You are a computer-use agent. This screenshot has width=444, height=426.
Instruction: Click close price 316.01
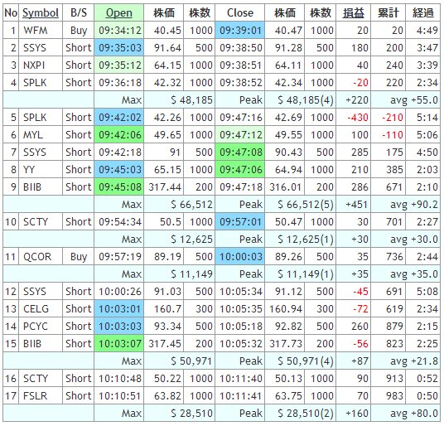tap(286, 187)
